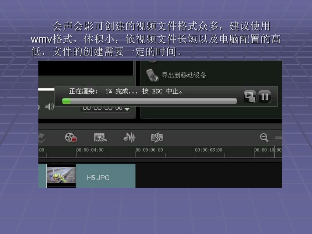Screen dimensions: 312x234
Task: Open the record/capture film reel icon
Action: [x=71, y=137]
